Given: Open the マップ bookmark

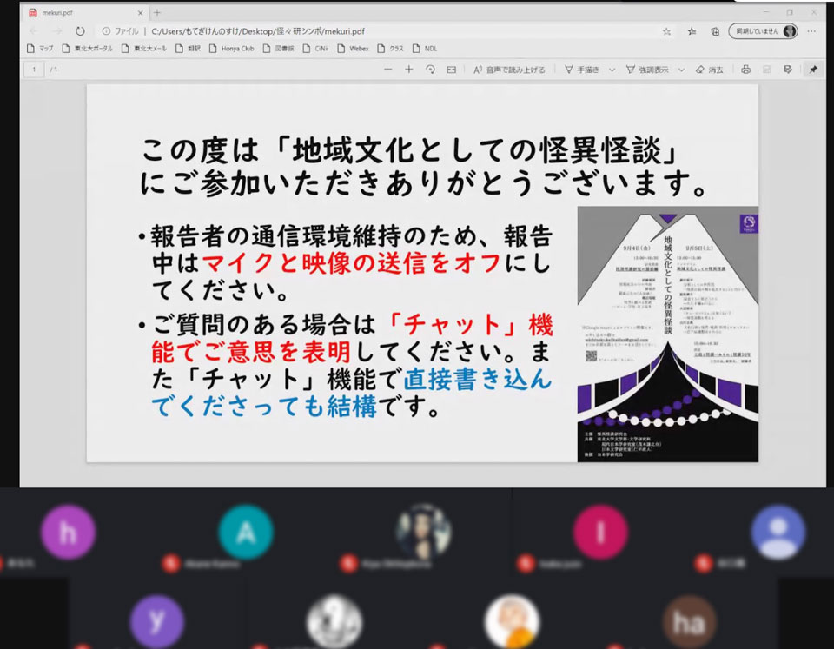Looking at the screenshot, I should coord(40,49).
